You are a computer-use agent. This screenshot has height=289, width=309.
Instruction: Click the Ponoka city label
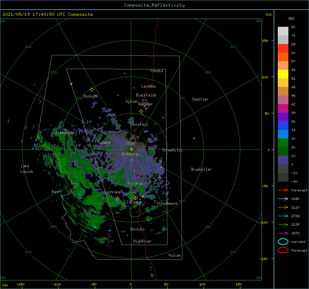157,71
